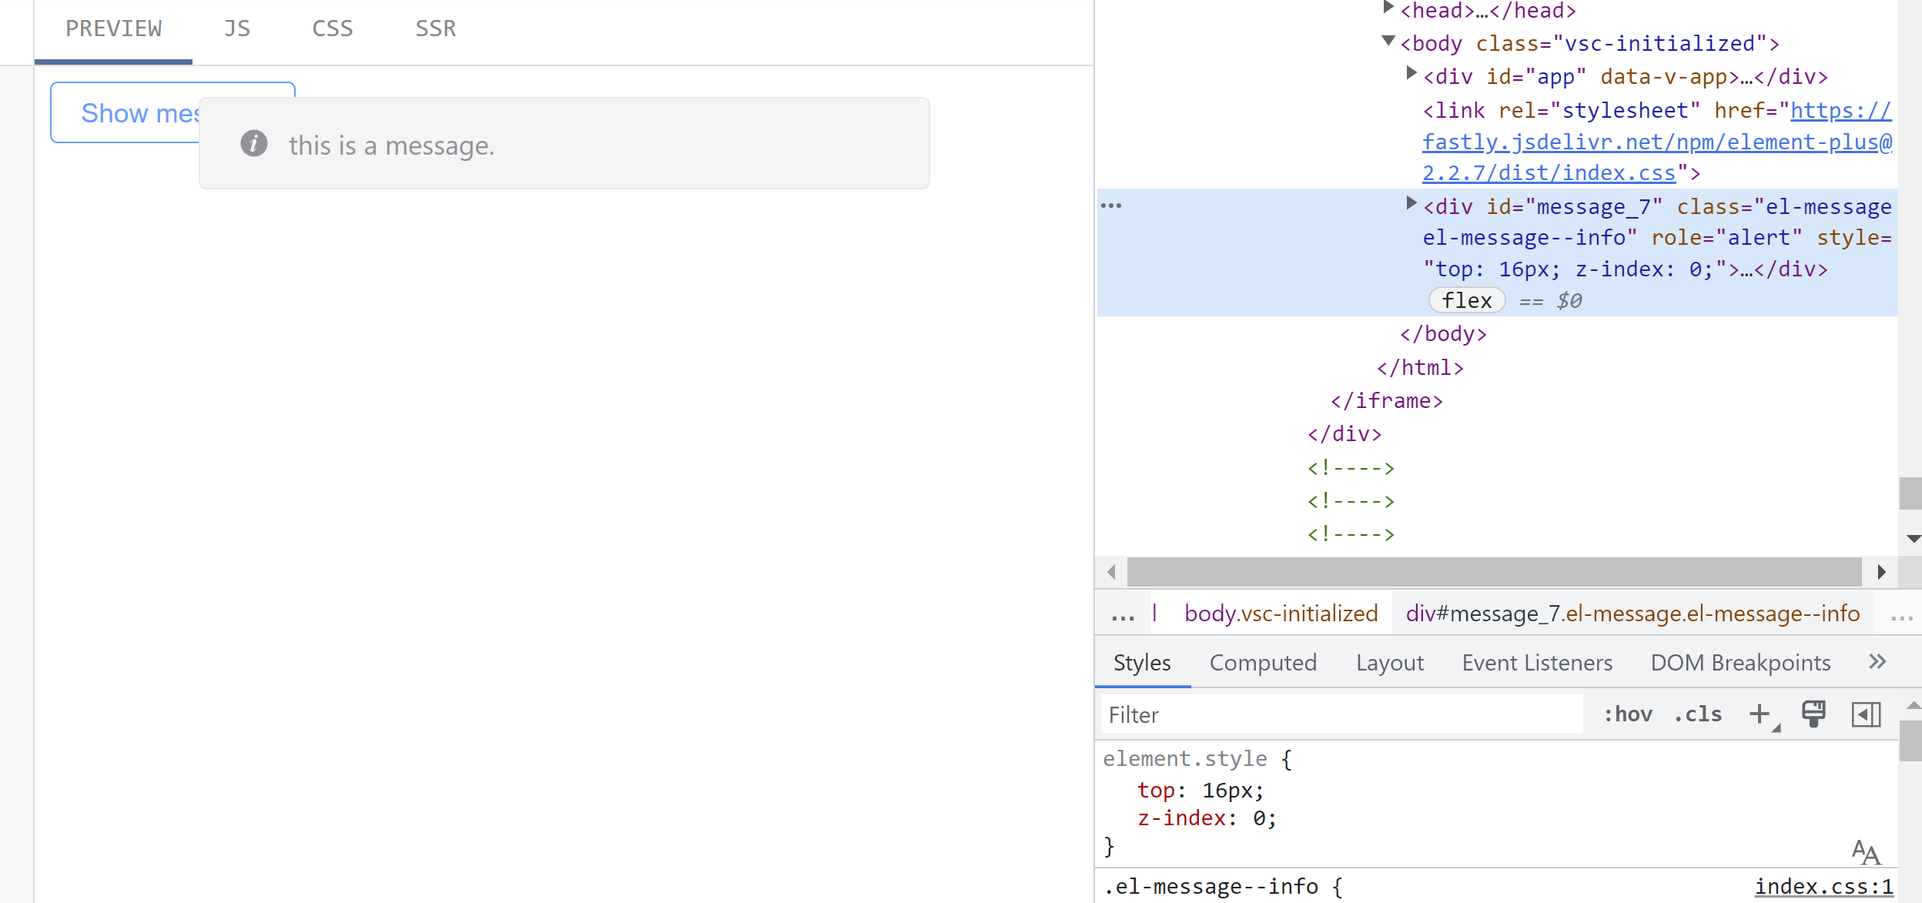Toggle the flex layout badge
This screenshot has width=1922, height=903.
(1466, 301)
